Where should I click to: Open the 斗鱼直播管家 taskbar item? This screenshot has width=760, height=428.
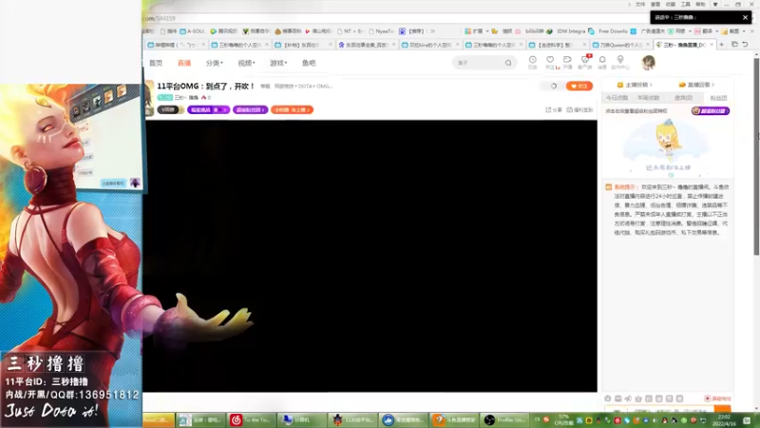pyautogui.click(x=454, y=419)
